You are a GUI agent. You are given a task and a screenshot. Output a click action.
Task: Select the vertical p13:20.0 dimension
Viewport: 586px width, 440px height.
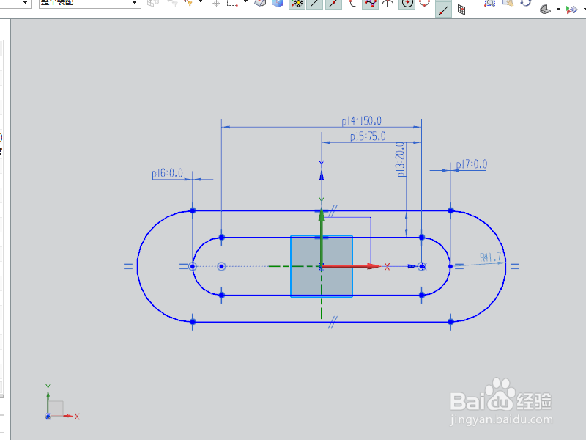tap(401, 159)
